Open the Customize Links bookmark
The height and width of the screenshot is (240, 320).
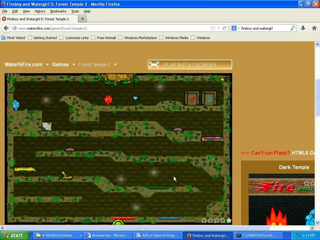[74, 38]
